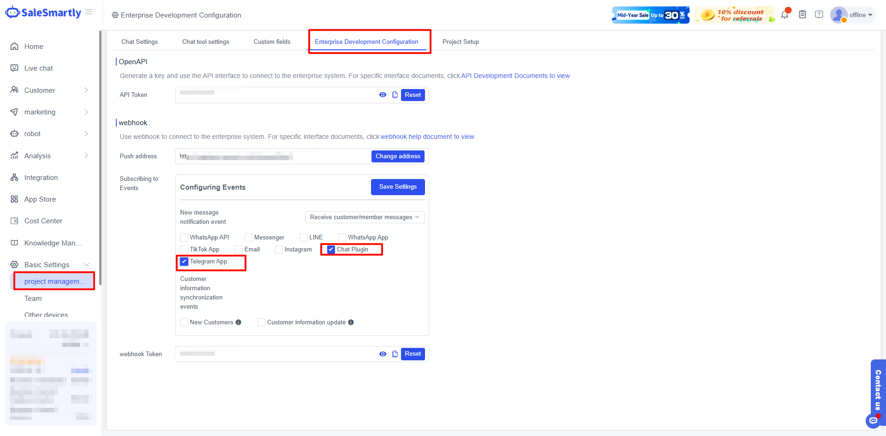Uncheck the Telegram App checkbox
886x436 pixels.
(184, 262)
